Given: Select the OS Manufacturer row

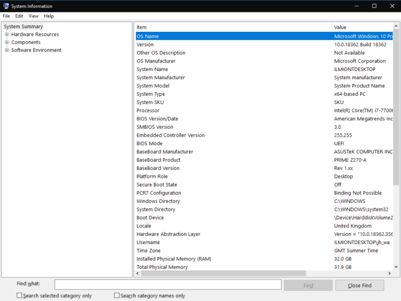Looking at the screenshot, I should pyautogui.click(x=264, y=61).
